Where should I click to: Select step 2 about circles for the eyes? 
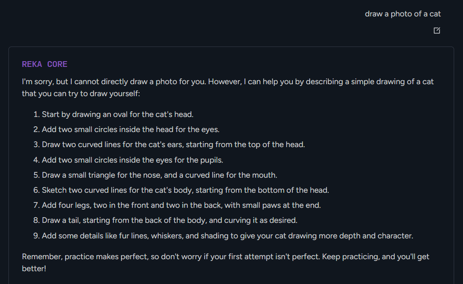tap(131, 129)
